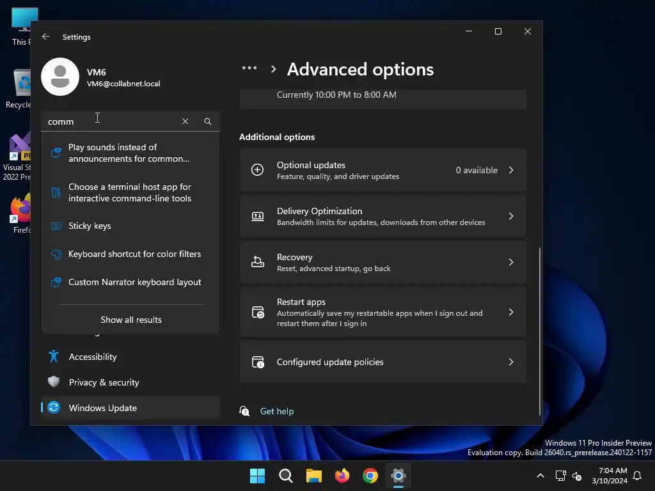
Task: Click the color filters result icon
Action: tap(56, 254)
